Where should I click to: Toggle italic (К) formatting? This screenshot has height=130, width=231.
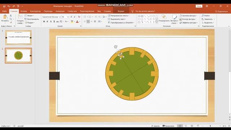click(47, 22)
